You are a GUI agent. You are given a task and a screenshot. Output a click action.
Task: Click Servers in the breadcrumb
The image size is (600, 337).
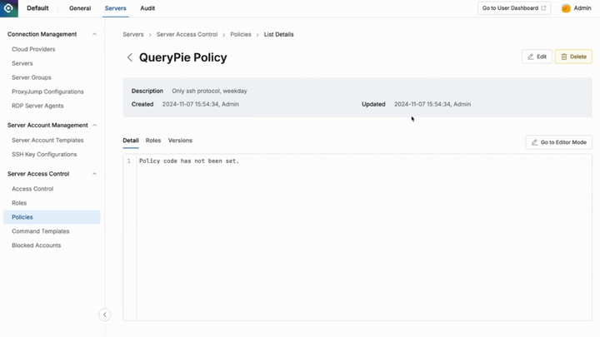point(133,34)
